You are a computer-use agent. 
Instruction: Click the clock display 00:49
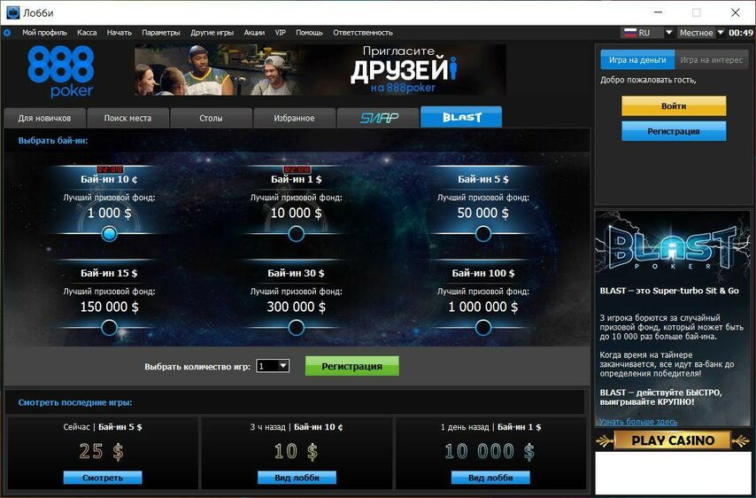tap(741, 32)
